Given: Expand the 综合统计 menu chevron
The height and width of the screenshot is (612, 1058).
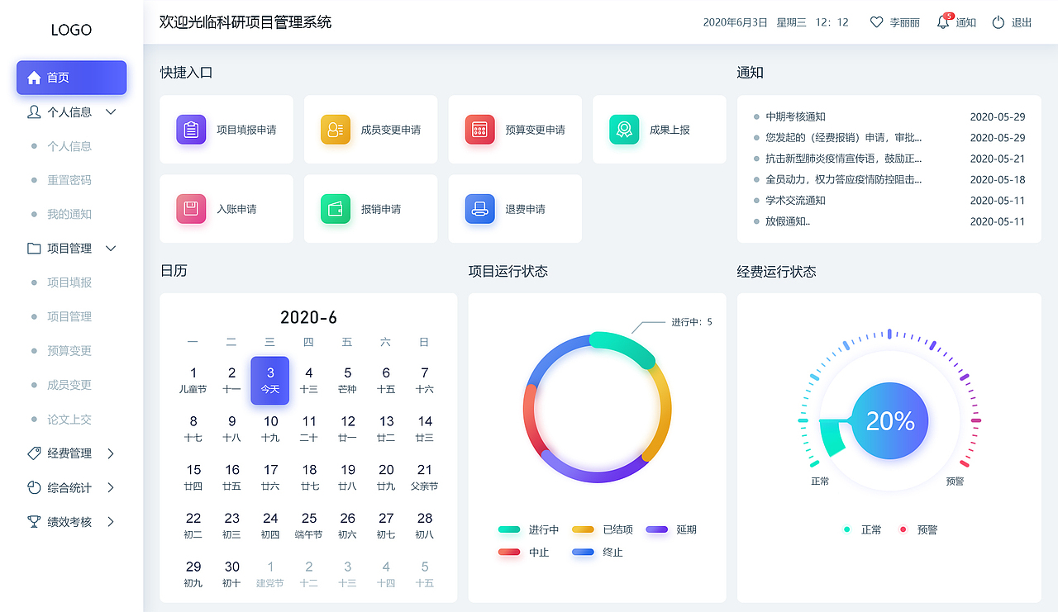Looking at the screenshot, I should 111,487.
